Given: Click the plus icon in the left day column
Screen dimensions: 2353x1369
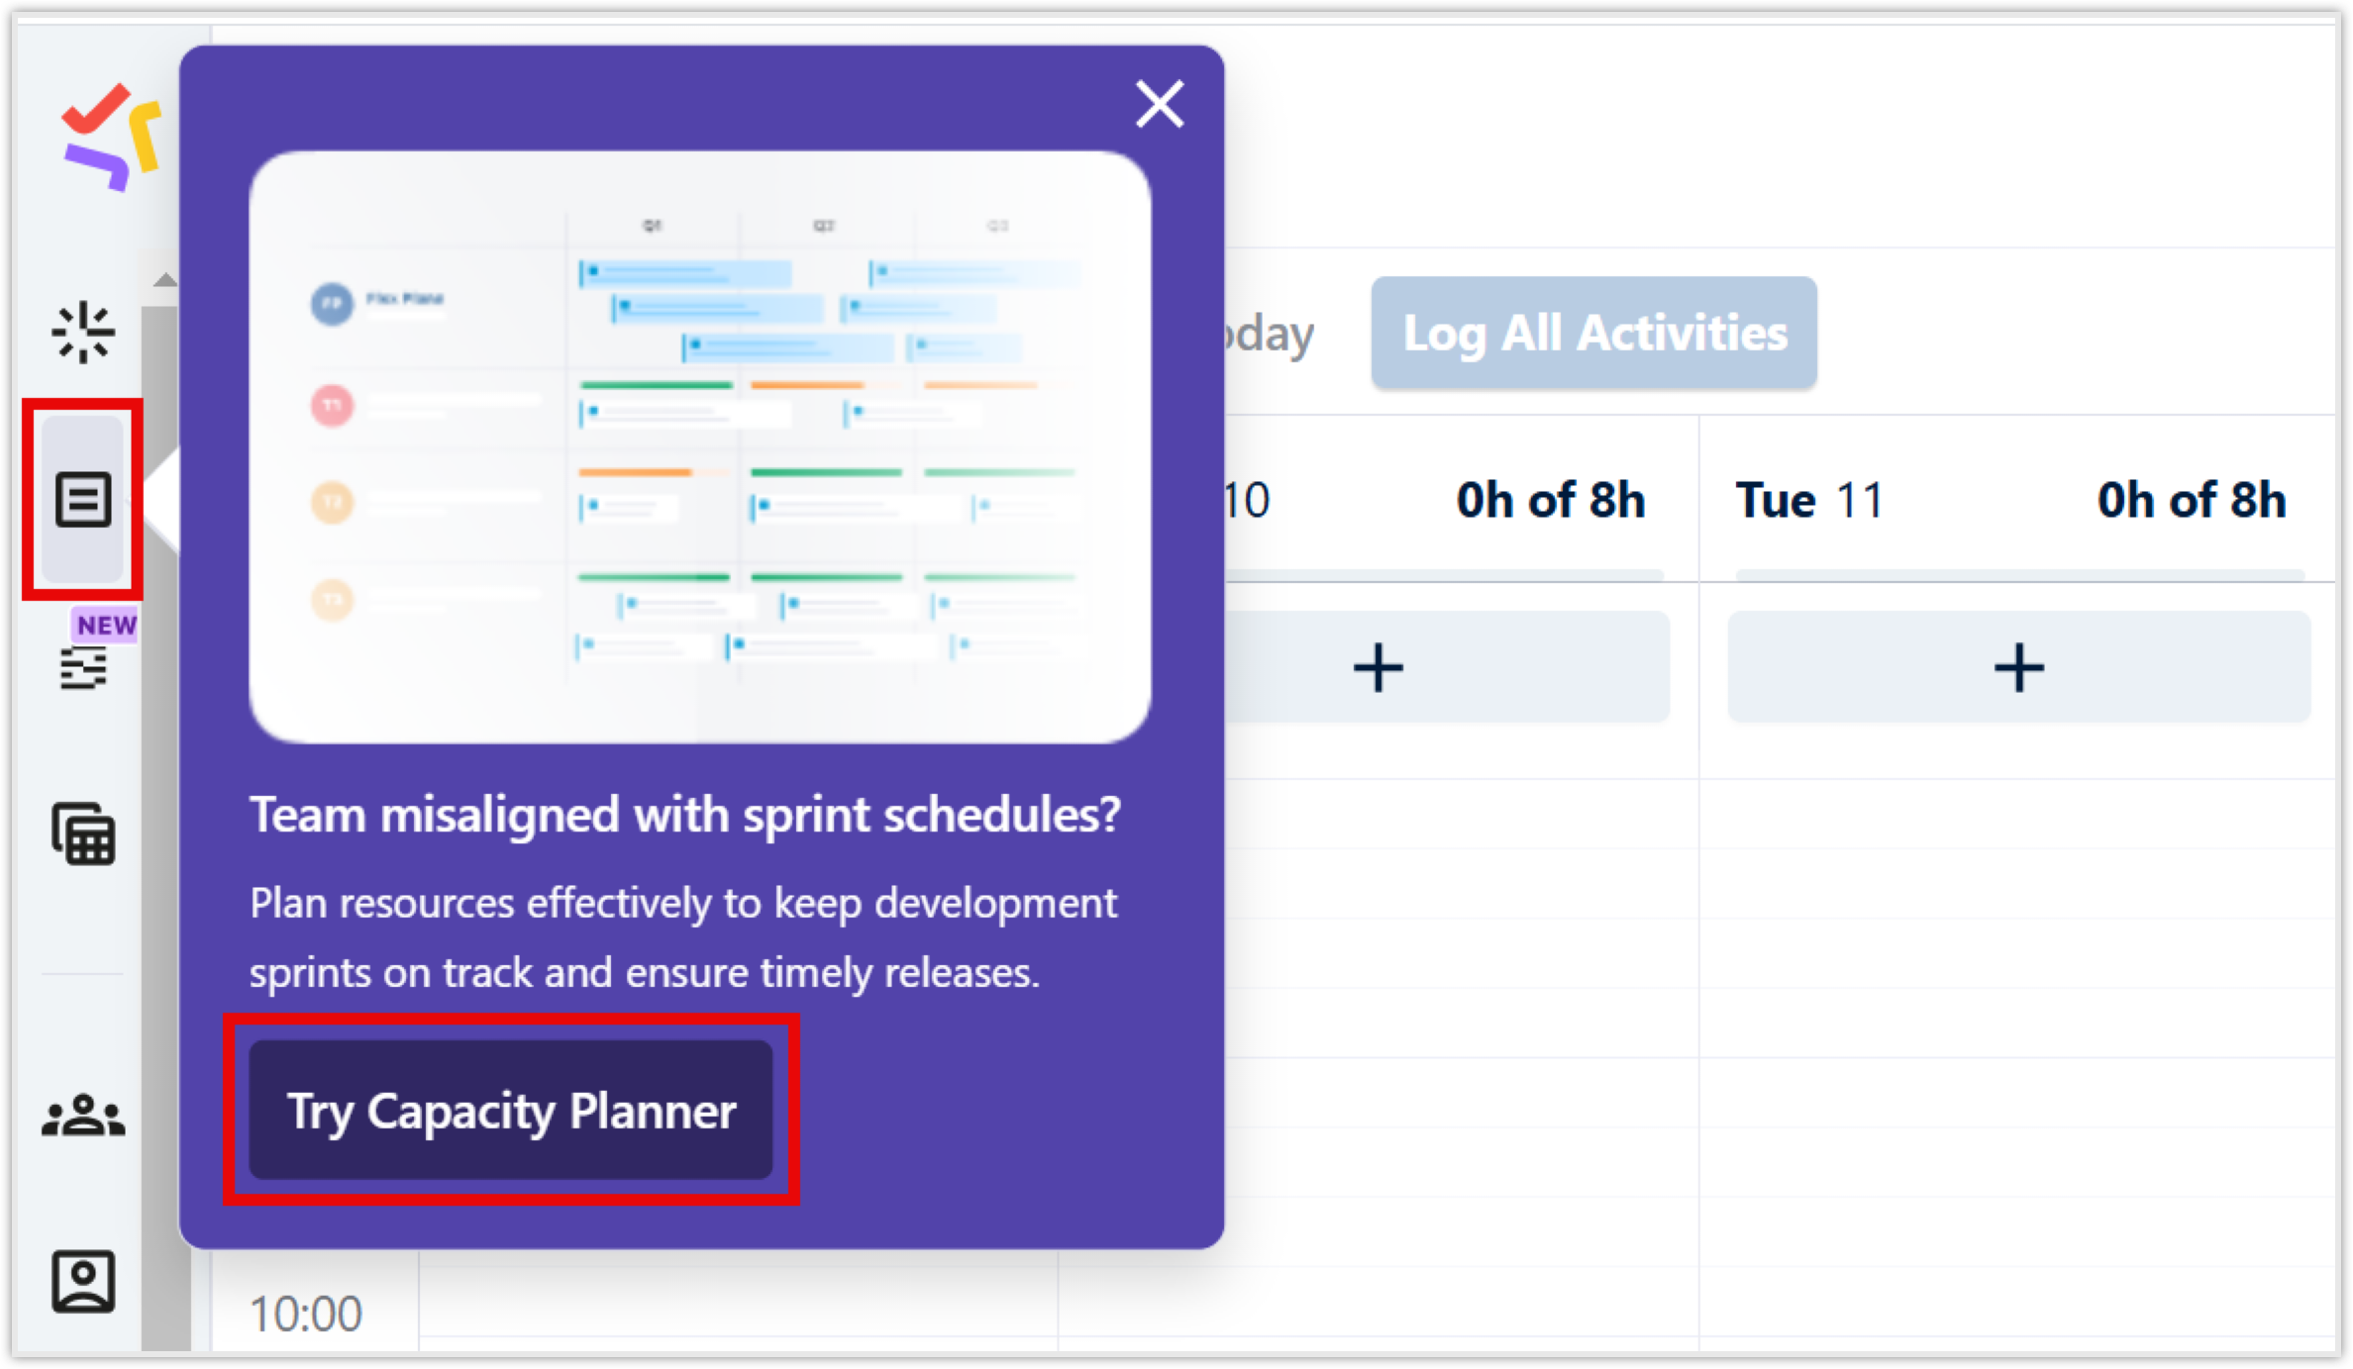Looking at the screenshot, I should (1377, 666).
